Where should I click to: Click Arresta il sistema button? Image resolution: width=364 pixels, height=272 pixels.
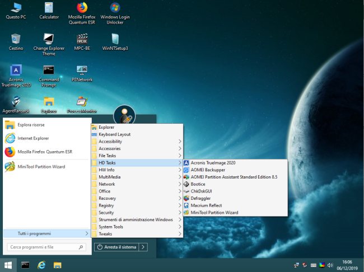[x=116, y=247]
